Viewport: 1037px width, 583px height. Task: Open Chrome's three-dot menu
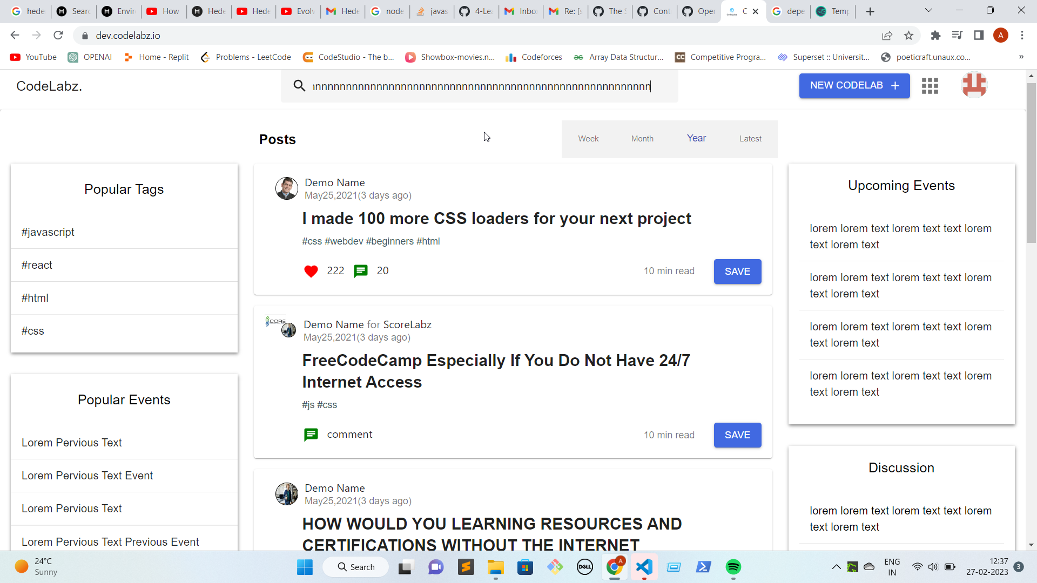[1022, 35]
